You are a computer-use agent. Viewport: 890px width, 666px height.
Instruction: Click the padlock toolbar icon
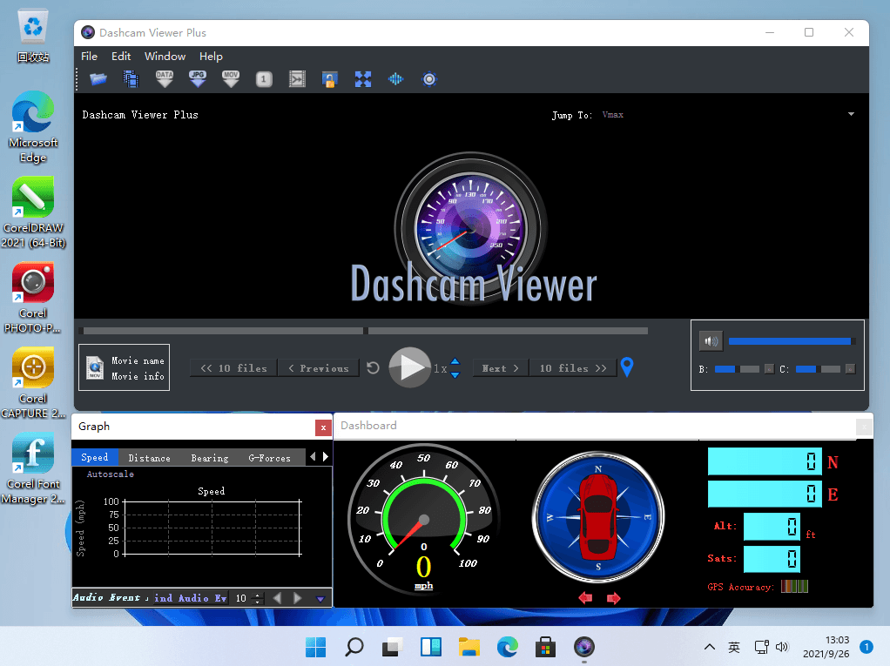[x=330, y=79]
